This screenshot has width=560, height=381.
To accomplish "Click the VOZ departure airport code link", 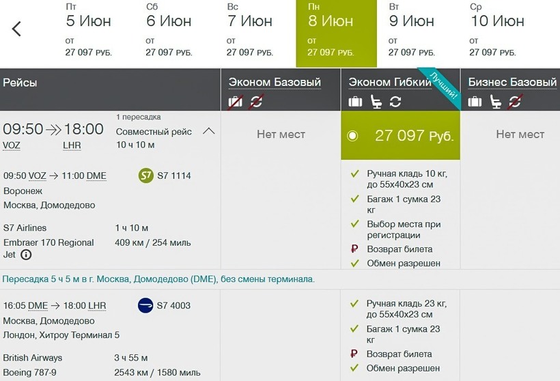I will [11, 145].
